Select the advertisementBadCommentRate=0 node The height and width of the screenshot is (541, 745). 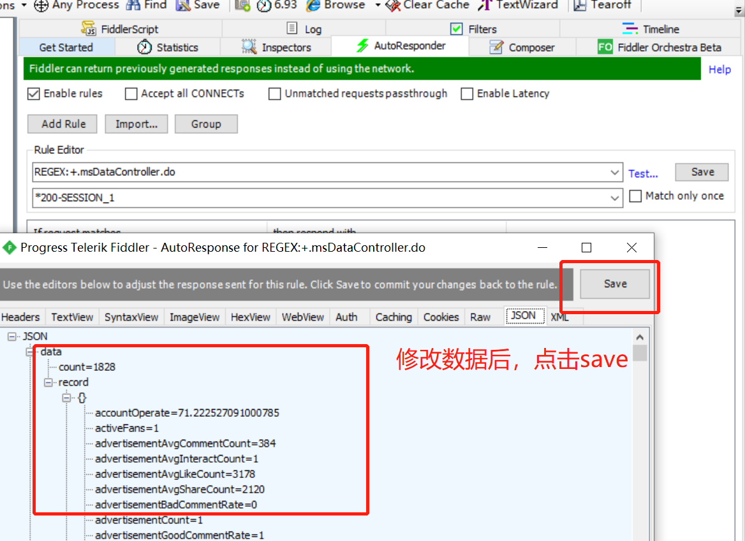click(x=176, y=505)
